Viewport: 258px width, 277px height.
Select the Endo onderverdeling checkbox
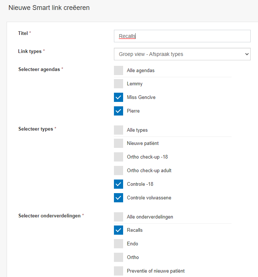[x=118, y=244]
